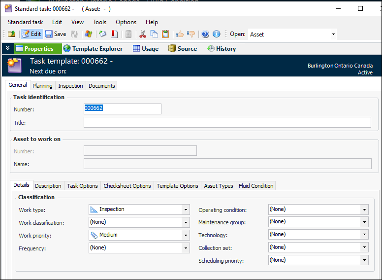Click the thumbs down icon
Screen dimensions: 382x280
tap(191, 34)
